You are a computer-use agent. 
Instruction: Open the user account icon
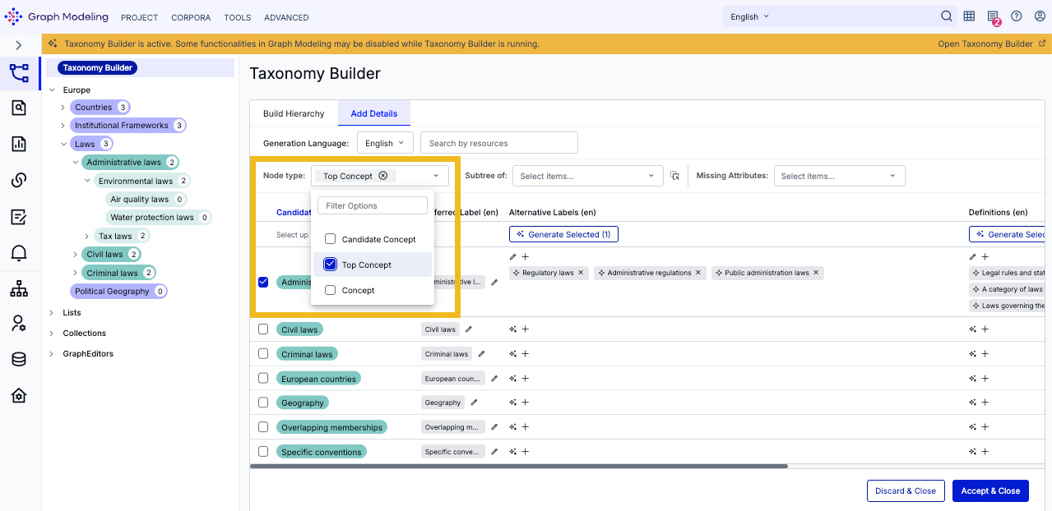coord(1040,16)
